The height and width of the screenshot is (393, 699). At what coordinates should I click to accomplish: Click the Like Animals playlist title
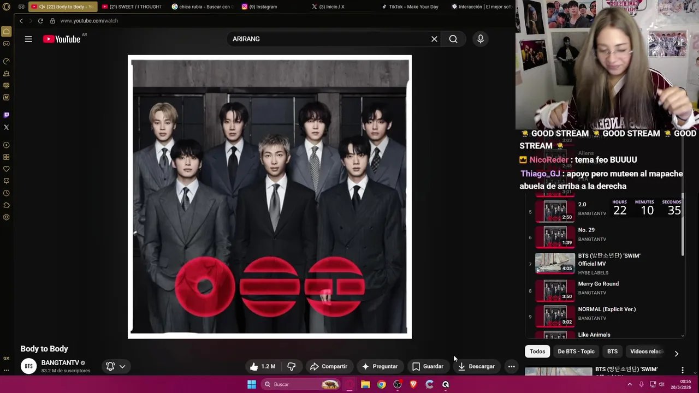pos(594,335)
